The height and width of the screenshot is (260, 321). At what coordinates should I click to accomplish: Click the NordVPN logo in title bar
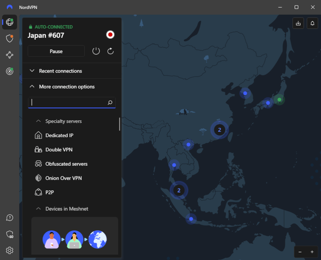(10, 7)
